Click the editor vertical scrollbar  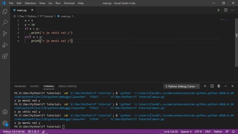[x=237, y=42]
